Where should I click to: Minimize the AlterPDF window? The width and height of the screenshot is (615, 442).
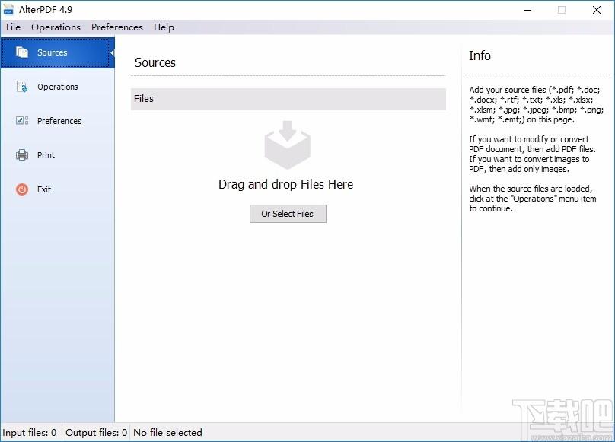point(527,10)
